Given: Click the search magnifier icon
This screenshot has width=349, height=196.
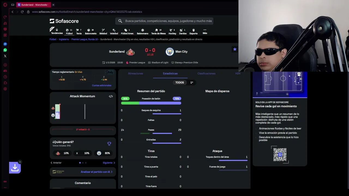Looking at the screenshot, I should point(120,21).
